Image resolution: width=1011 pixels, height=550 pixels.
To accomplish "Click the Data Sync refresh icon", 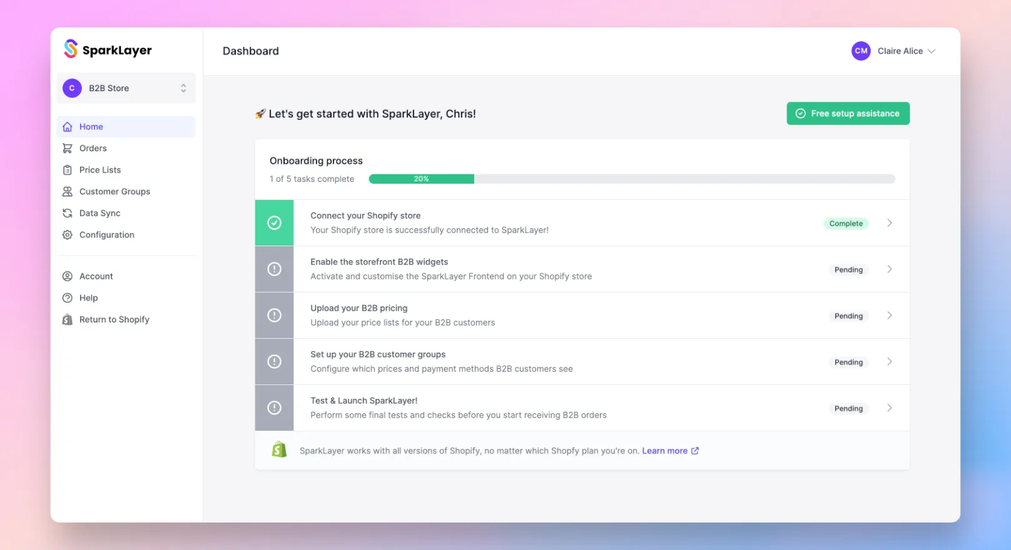I will (x=68, y=213).
